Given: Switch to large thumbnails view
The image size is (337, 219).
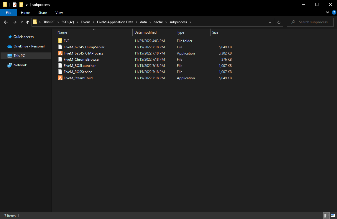Looking at the screenshot, I should click(333, 215).
